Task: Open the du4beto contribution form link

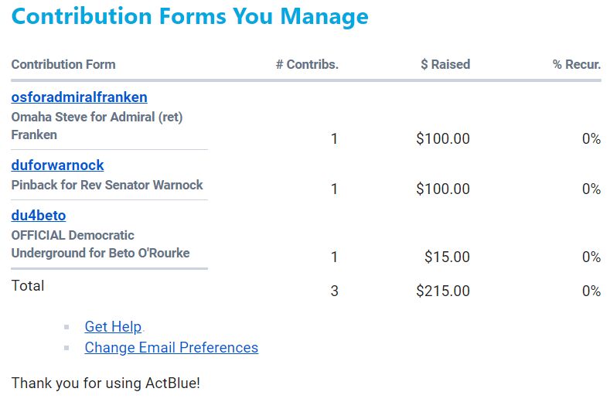Action: [39, 215]
